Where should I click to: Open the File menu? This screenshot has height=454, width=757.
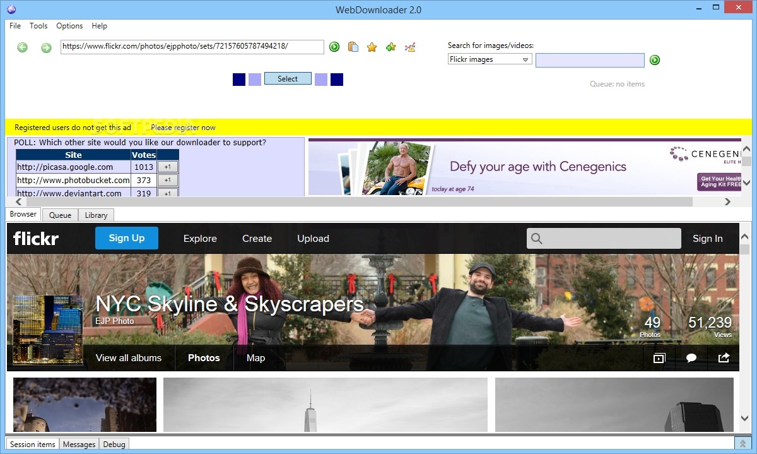pos(15,26)
